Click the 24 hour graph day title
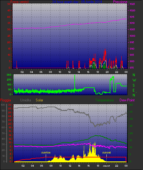This screenshot has width=143, height=170. [77, 2]
